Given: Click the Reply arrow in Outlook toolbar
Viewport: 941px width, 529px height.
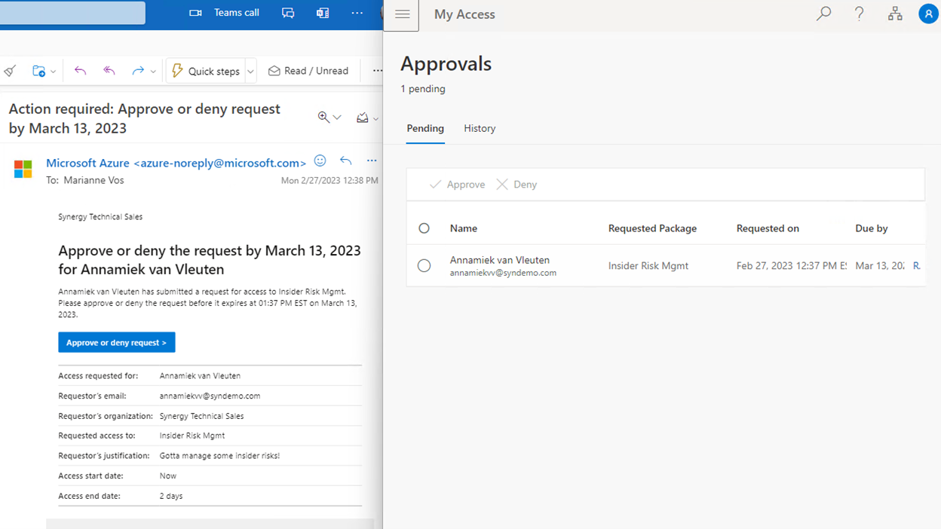Looking at the screenshot, I should [80, 71].
